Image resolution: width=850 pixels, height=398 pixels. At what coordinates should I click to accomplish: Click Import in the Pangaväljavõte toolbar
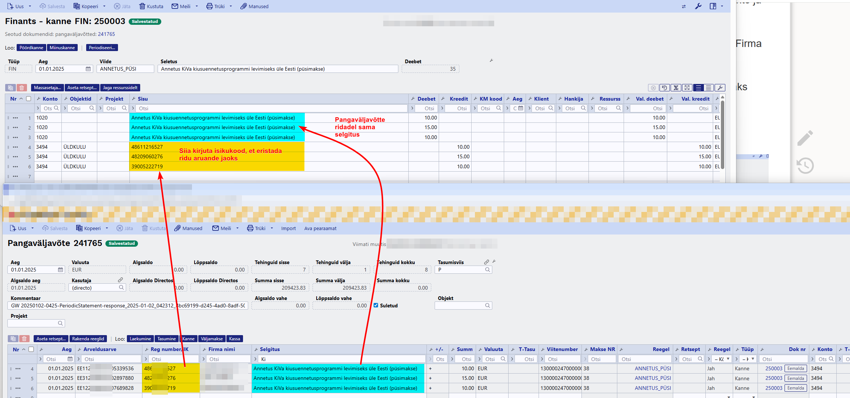[288, 229]
